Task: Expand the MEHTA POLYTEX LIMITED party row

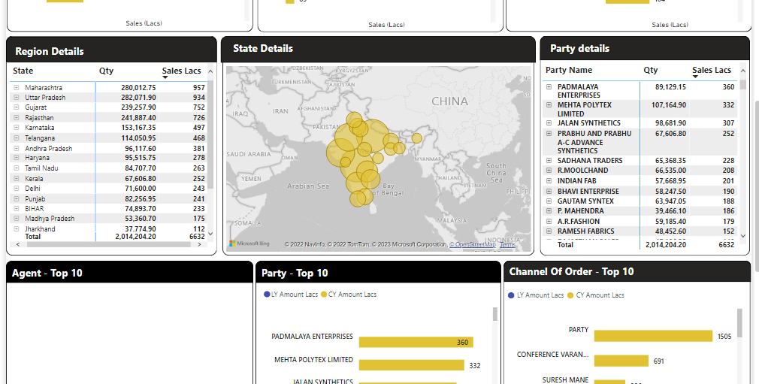Action: [549, 105]
